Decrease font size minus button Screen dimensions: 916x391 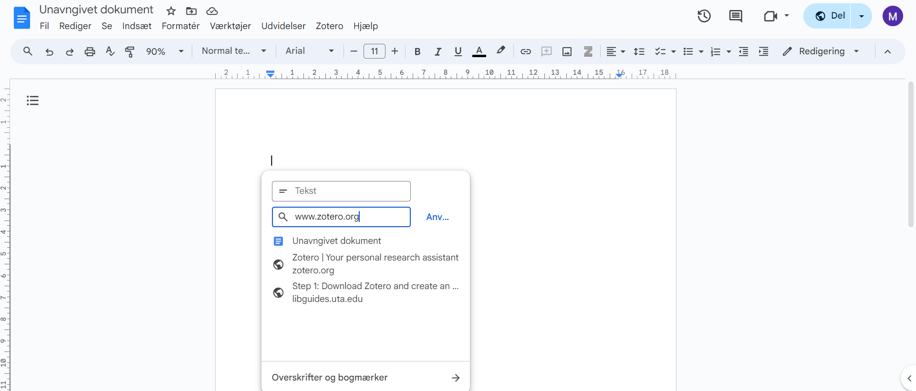[354, 51]
